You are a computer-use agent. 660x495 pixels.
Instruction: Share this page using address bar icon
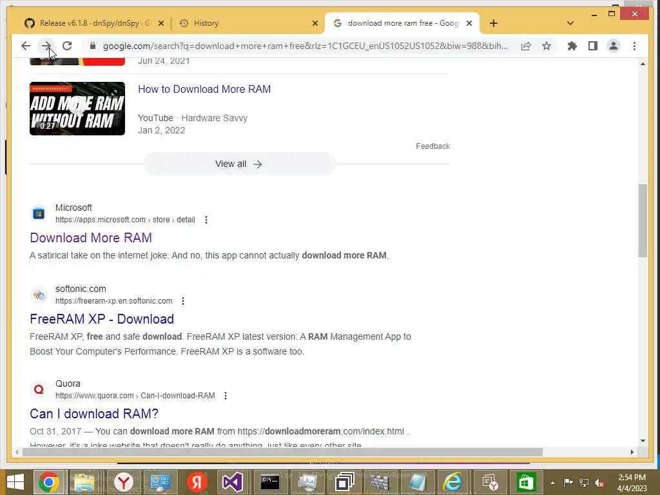coord(526,46)
